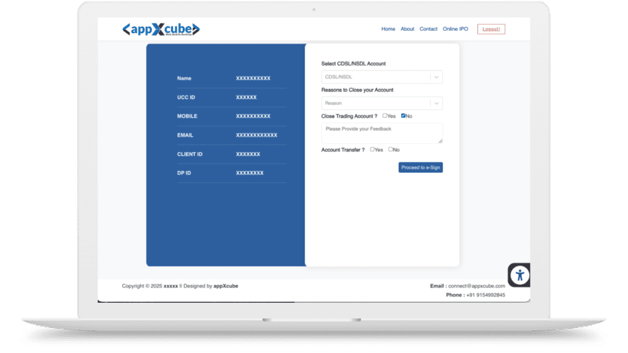
Task: Tick No for Account Transfer
Action: coord(391,150)
